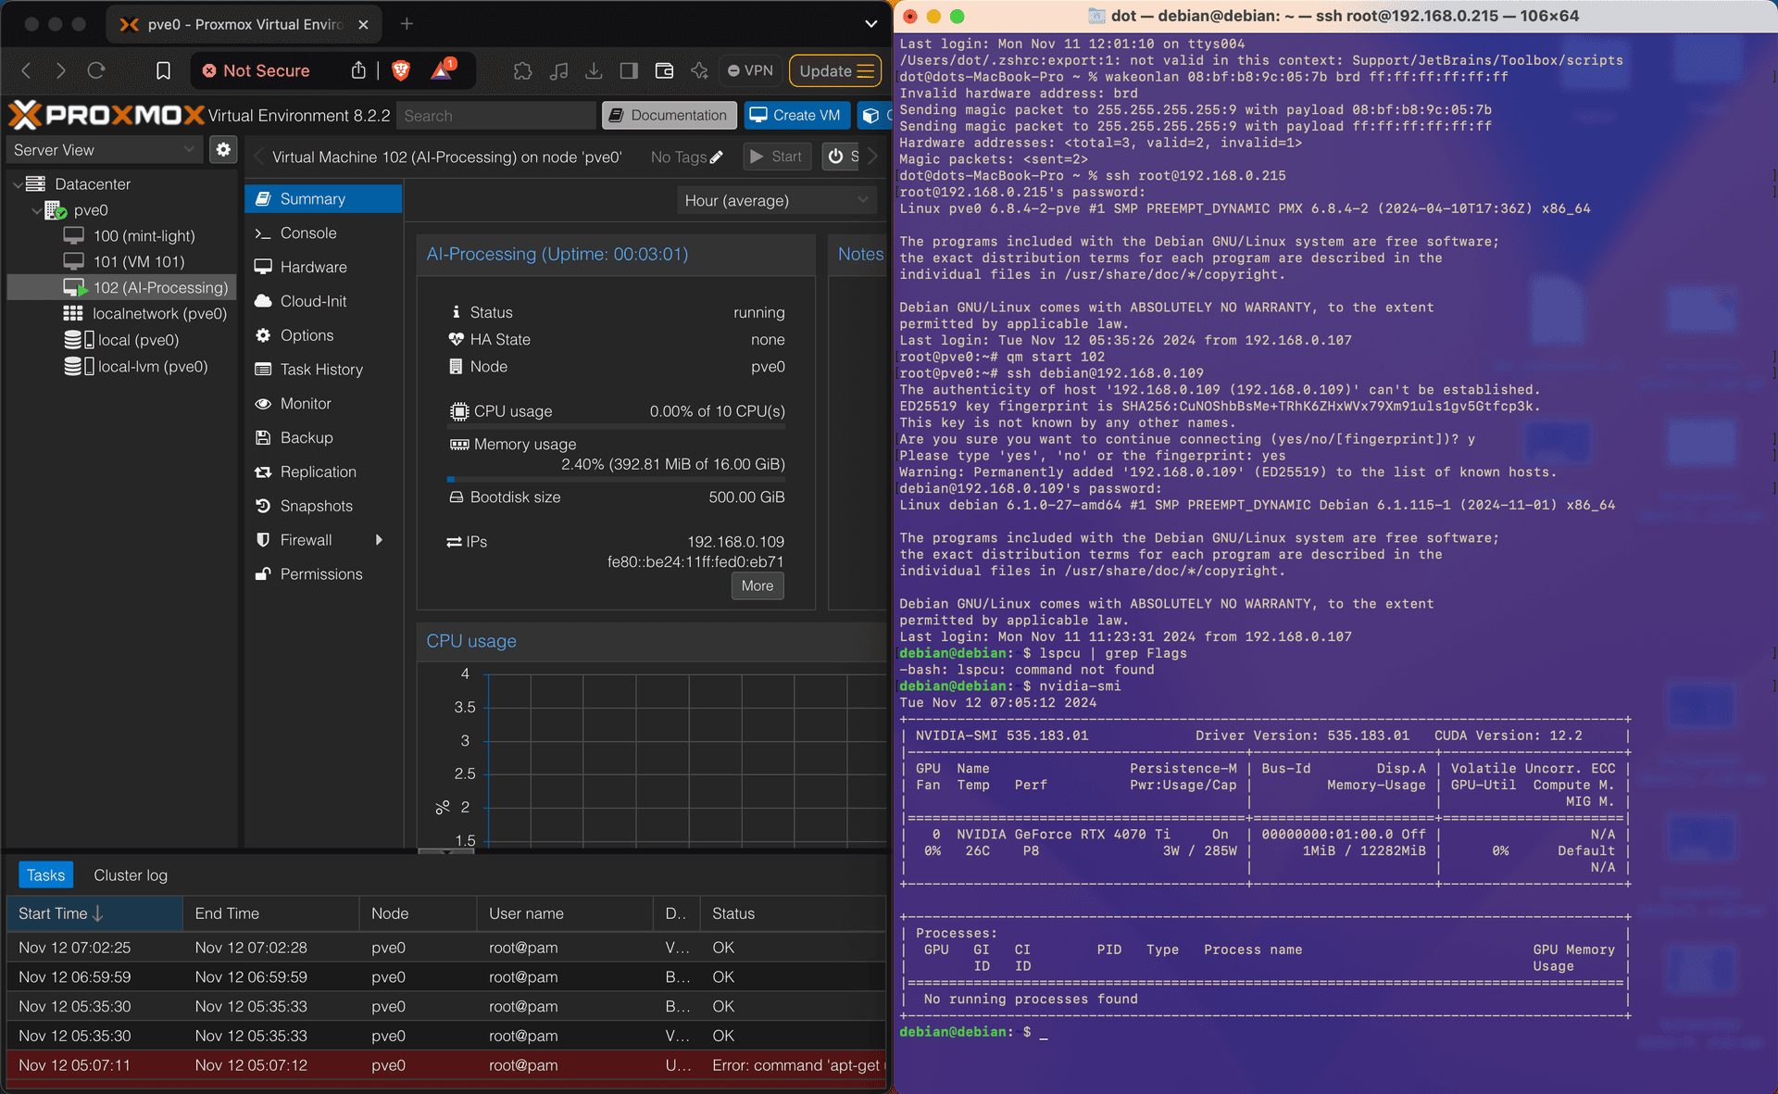This screenshot has width=1778, height=1094.
Task: Click the edit tags pencil icon
Action: (716, 157)
